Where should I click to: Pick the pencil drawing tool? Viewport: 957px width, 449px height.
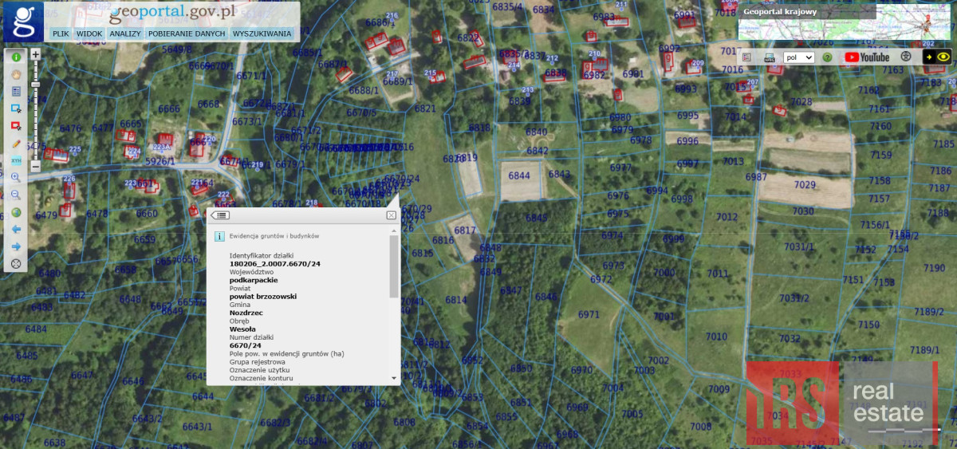(x=16, y=144)
